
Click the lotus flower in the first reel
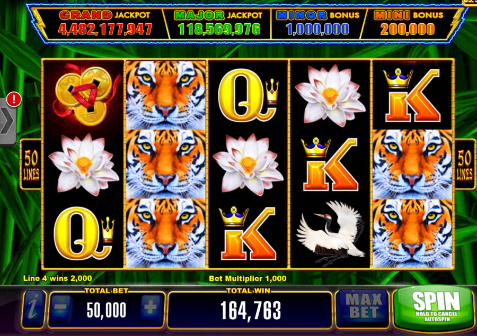[x=84, y=164]
